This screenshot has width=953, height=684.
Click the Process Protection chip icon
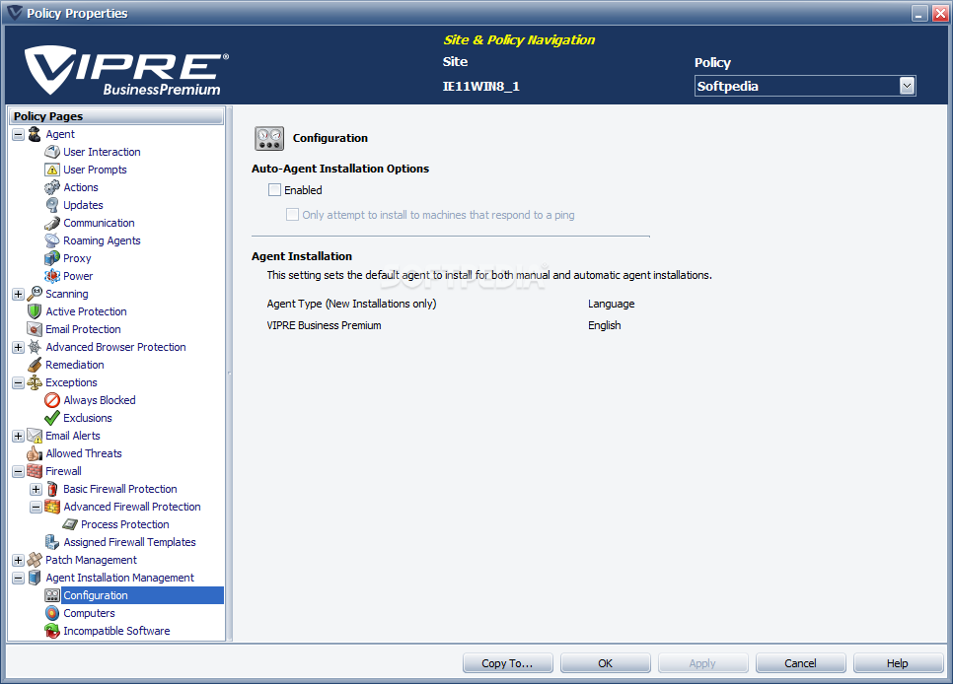[70, 524]
